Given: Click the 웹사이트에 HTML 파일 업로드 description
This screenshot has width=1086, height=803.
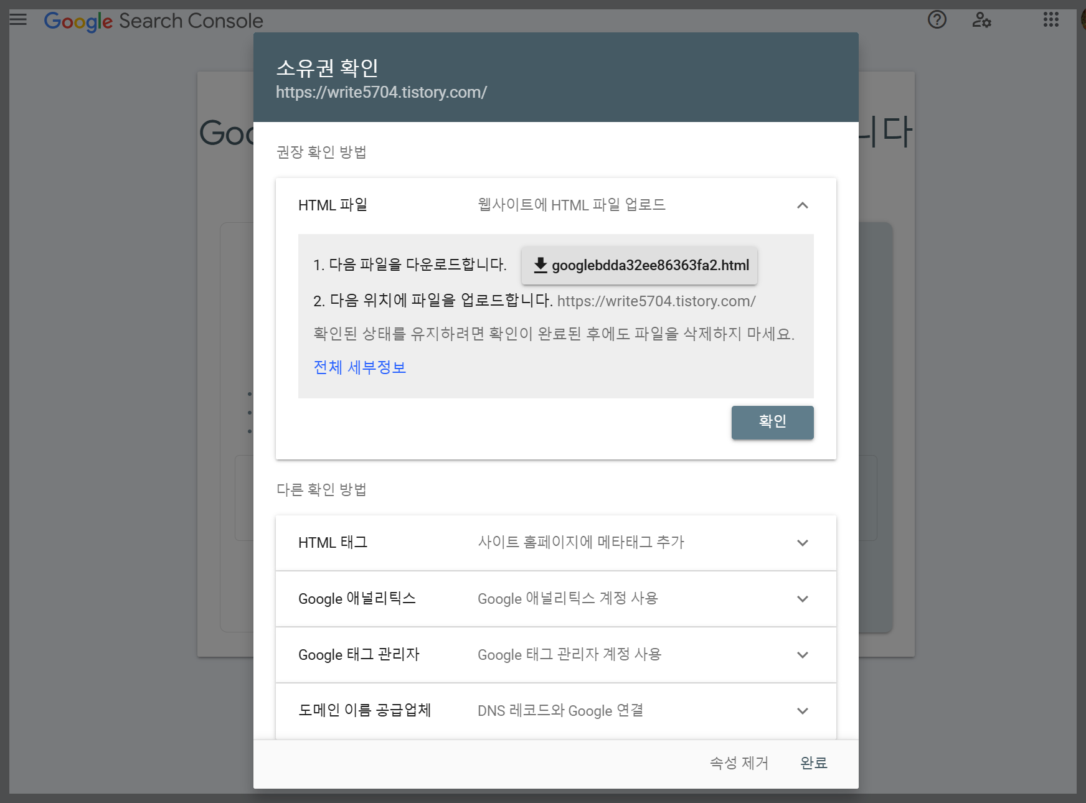Looking at the screenshot, I should point(572,205).
